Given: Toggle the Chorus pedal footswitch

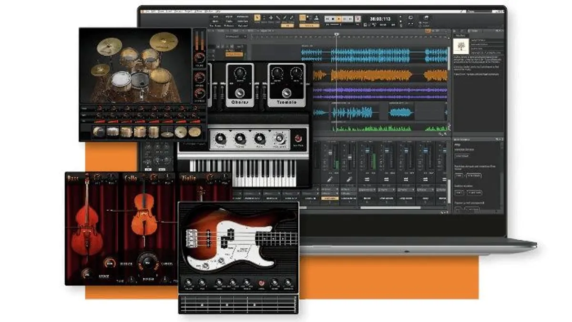Looking at the screenshot, I should pos(240,93).
